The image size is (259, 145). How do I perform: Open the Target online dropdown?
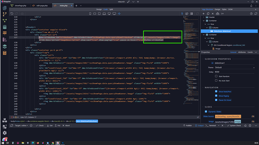[x=21, y=126]
